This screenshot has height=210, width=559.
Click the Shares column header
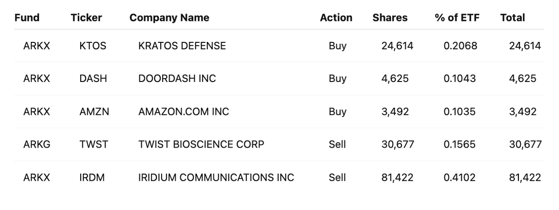(x=390, y=18)
